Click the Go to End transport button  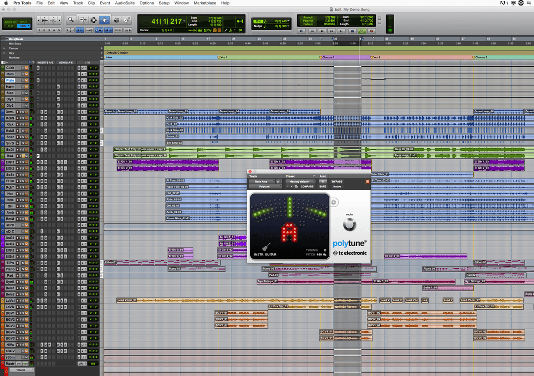pos(341,31)
